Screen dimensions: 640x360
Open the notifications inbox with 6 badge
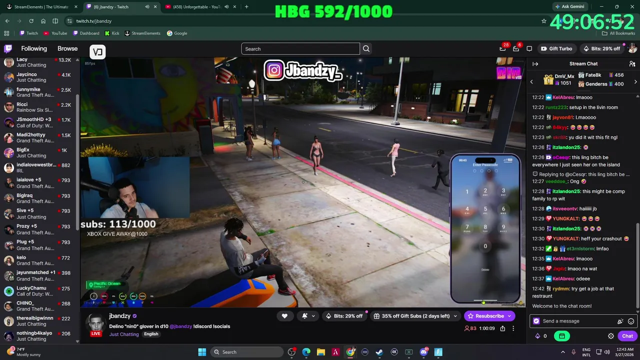tap(516, 48)
